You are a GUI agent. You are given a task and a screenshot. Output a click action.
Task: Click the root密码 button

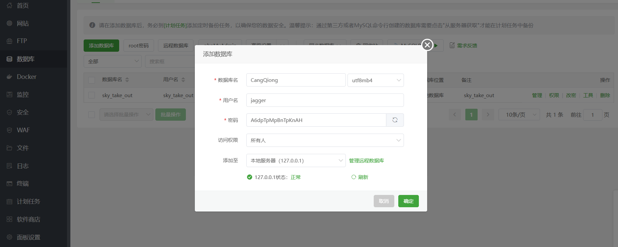click(x=139, y=45)
